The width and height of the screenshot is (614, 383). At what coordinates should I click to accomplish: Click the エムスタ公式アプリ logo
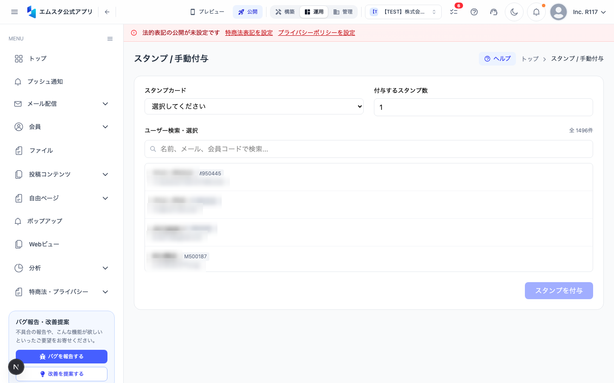click(x=60, y=12)
